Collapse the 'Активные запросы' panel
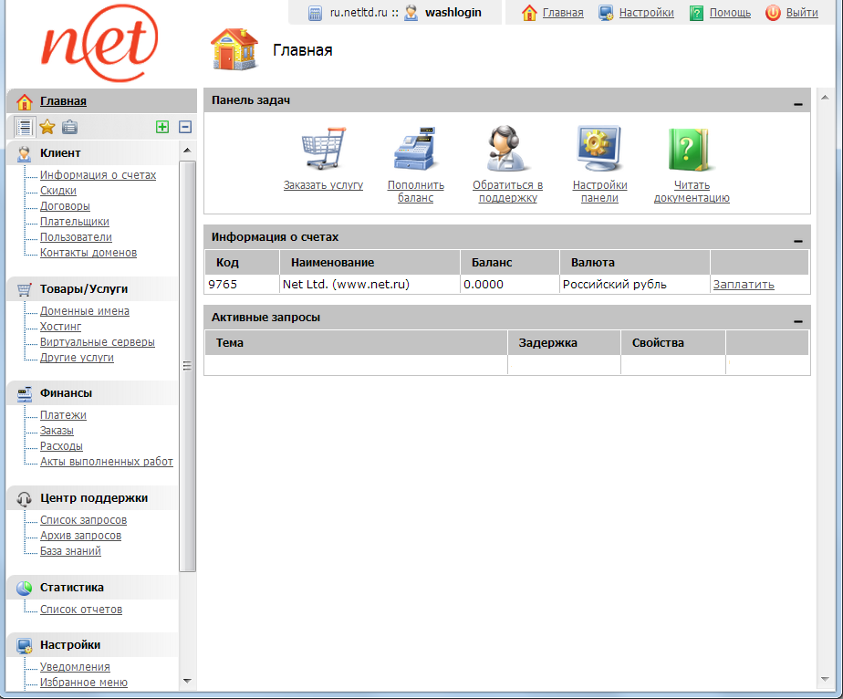This screenshot has height=699, width=843. coord(798,321)
